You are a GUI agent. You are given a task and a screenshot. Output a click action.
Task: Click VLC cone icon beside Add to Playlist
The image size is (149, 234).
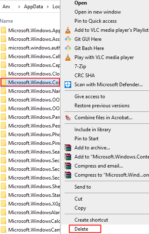(x=68, y=30)
